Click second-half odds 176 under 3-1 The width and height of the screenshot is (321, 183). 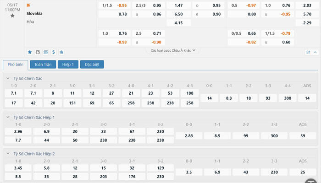pos(132,177)
